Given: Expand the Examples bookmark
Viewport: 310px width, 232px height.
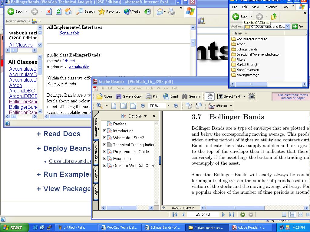Looking at the screenshot, I should tap(104, 158).
